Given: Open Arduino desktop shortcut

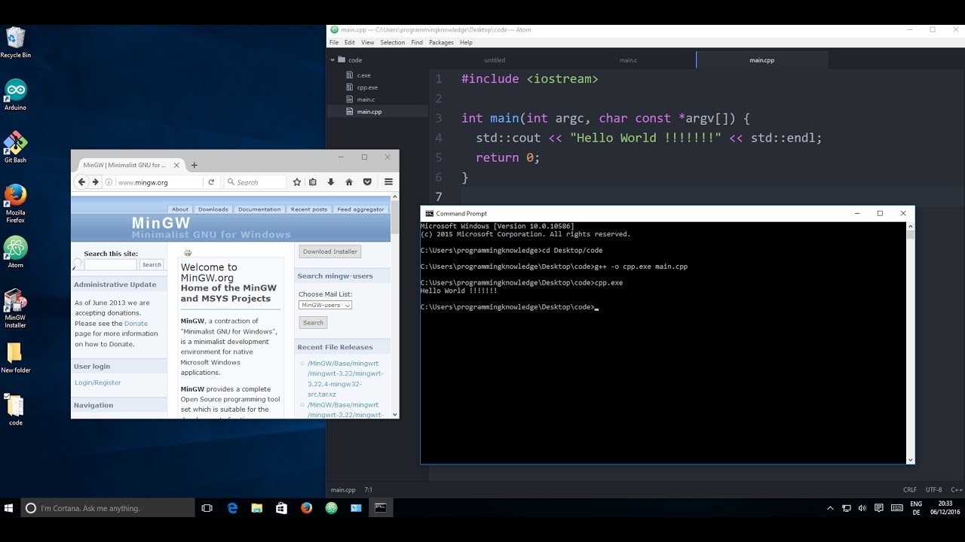Looking at the screenshot, I should (x=15, y=95).
